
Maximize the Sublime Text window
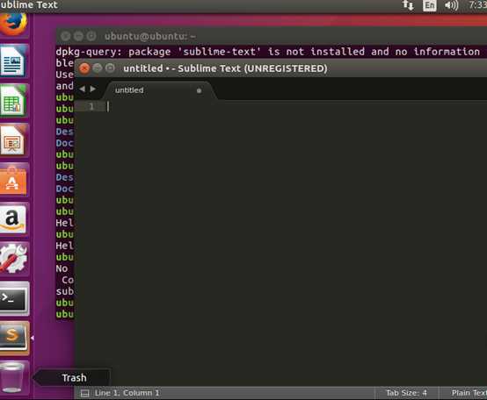110,68
